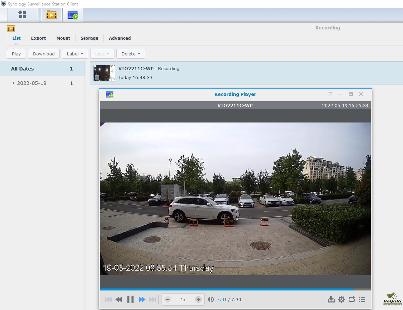403x310 pixels.
Task: Switch to the Recording Player taskbar icon
Action: click(x=72, y=15)
